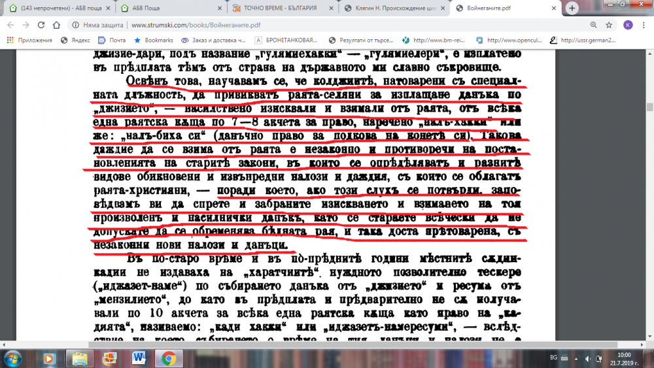
Task: Bookmark this page with the star icon
Action: 609,25
